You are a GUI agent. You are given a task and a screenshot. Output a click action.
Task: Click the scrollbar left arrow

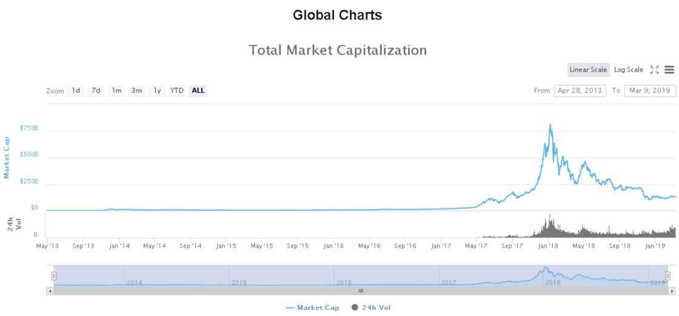tap(50, 291)
